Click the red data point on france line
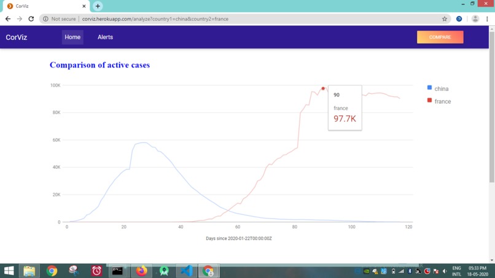The height and width of the screenshot is (278, 495). pos(323,88)
